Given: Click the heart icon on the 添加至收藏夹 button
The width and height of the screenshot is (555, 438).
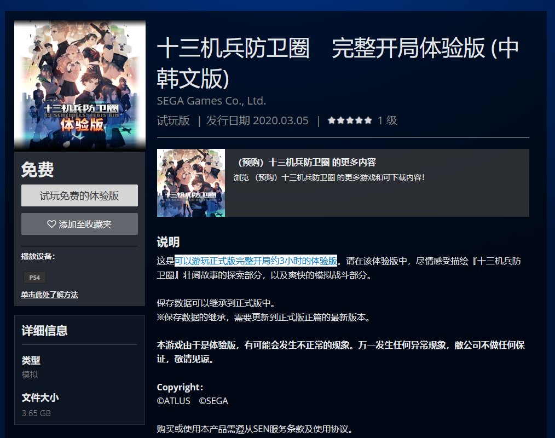Looking at the screenshot, I should pyautogui.click(x=51, y=224).
